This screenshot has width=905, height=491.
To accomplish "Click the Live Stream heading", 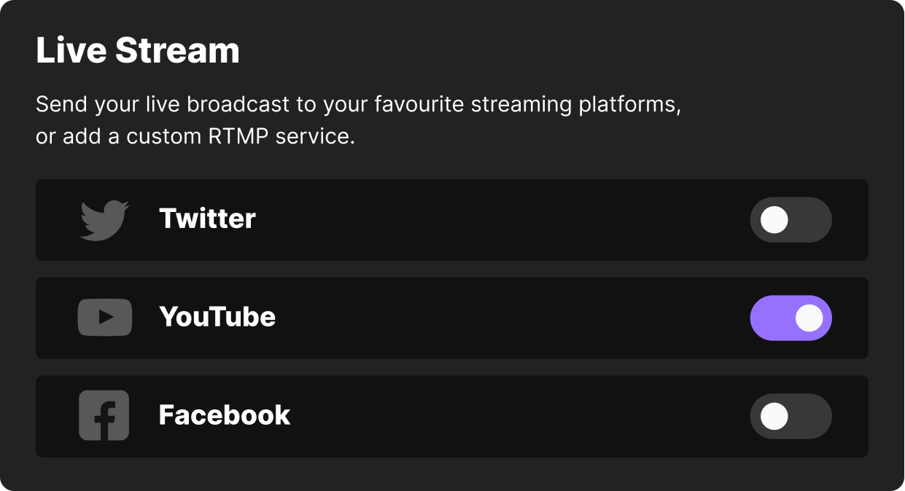I will pos(138,50).
